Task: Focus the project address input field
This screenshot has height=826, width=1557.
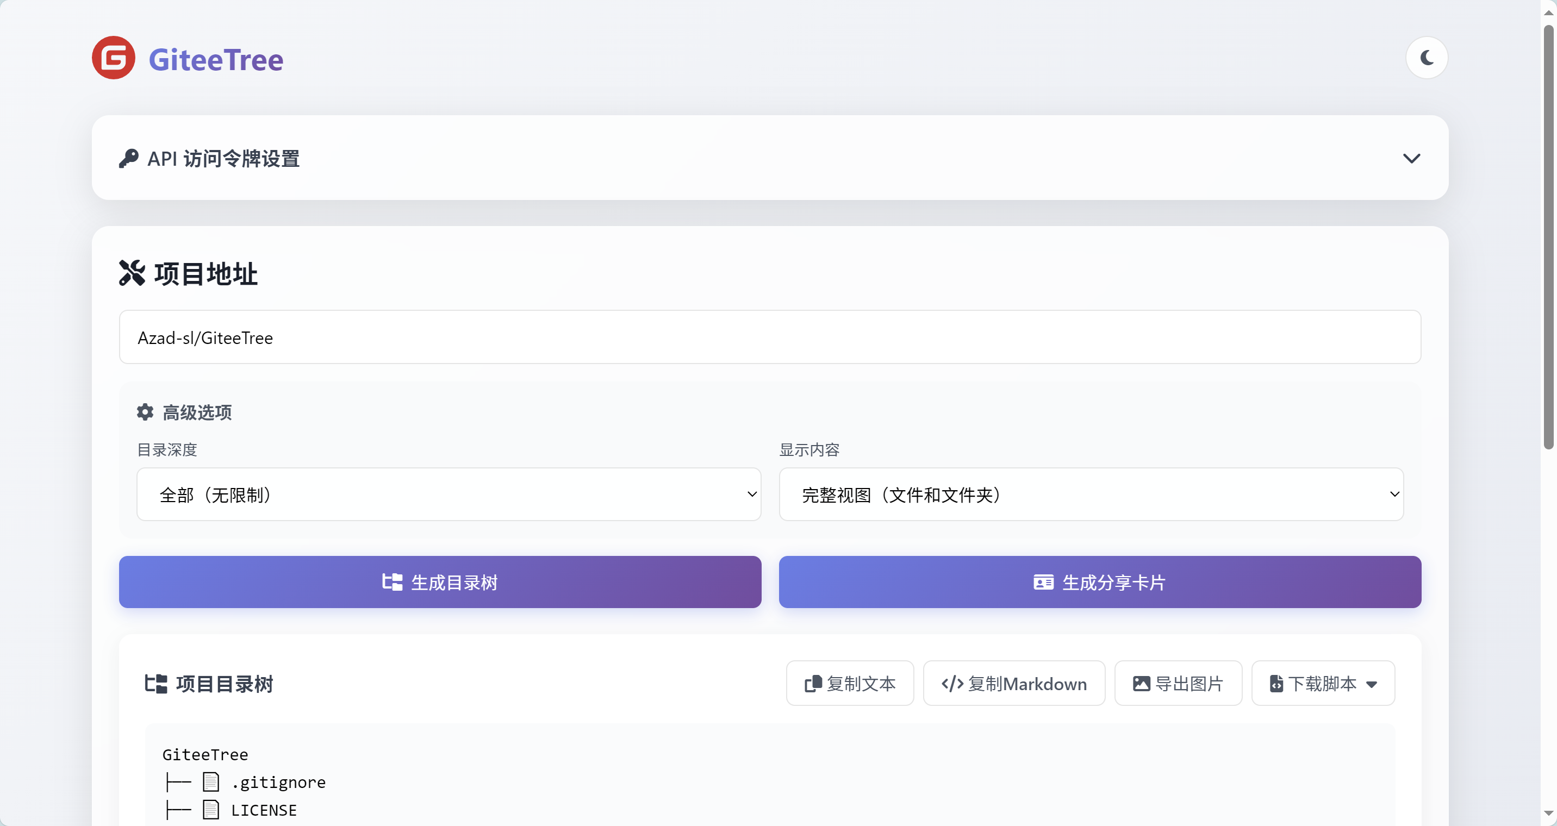Action: pyautogui.click(x=769, y=337)
